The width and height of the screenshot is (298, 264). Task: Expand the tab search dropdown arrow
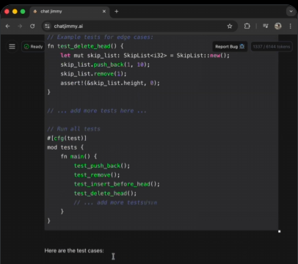click(x=291, y=11)
